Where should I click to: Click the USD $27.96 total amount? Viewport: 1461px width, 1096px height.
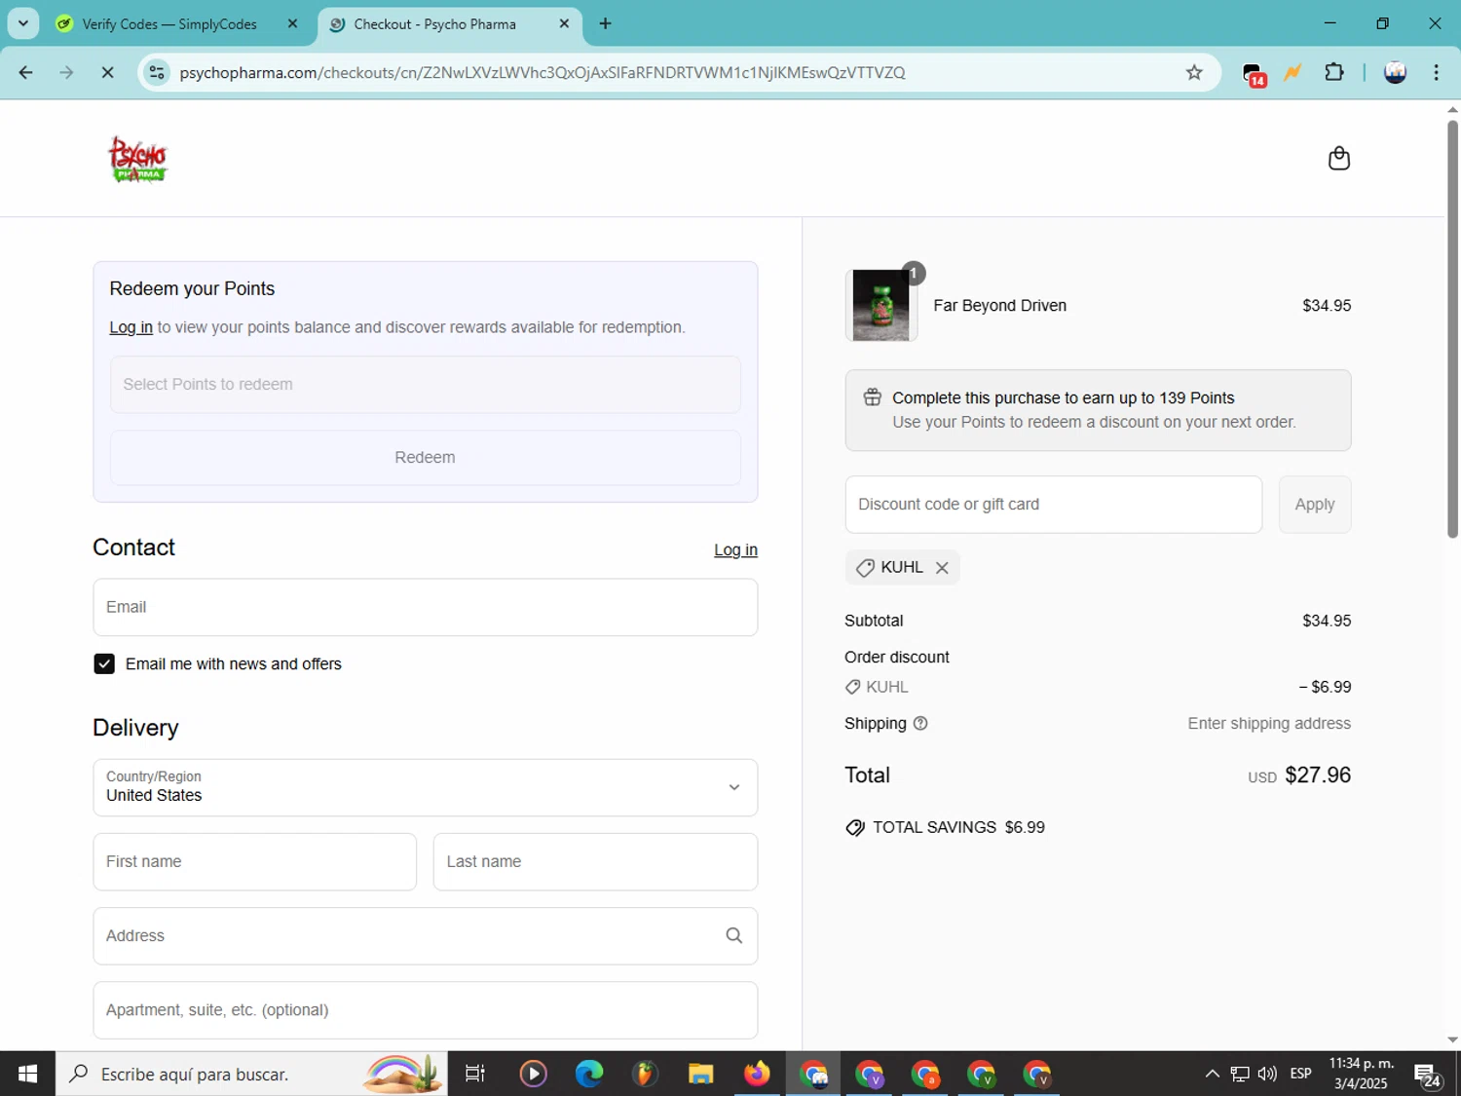pos(1299,775)
